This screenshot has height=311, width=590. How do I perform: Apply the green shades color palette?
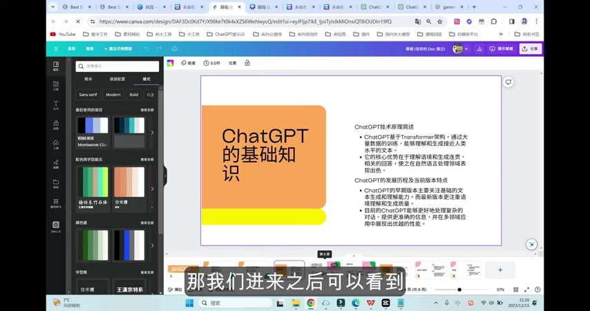click(93, 245)
